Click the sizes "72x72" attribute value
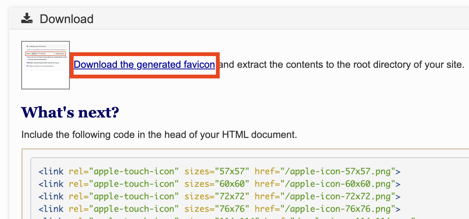Viewport: 469px width, 219px height. [232, 197]
